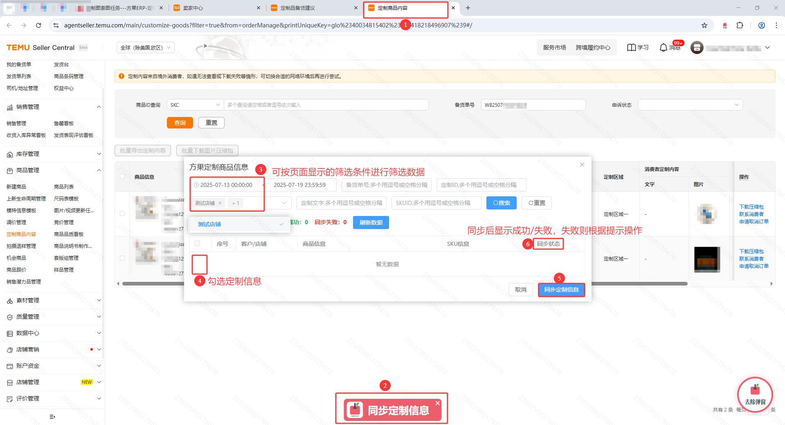Tick the select-all checkbox in the 商品信息 header

[122, 176]
